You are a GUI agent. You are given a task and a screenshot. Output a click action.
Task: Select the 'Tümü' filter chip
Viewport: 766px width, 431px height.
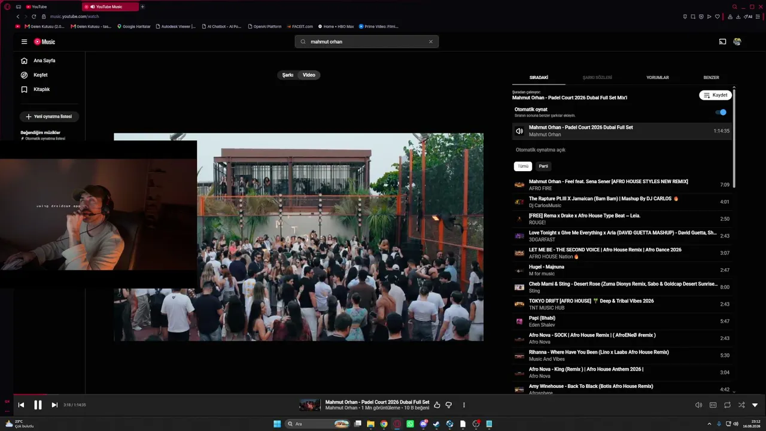523,166
